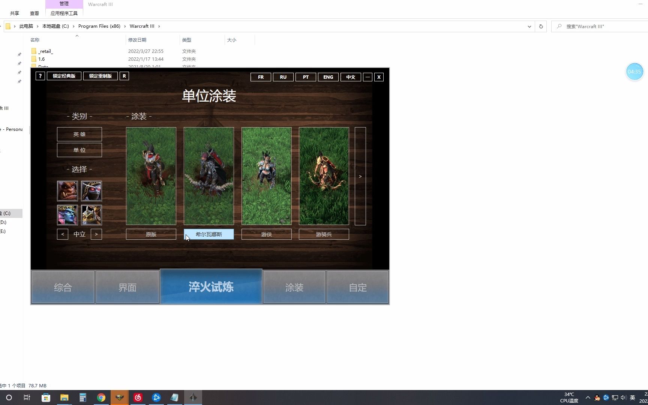This screenshot has width=648, height=405.
Task: Switch language to PT
Action: 306,77
